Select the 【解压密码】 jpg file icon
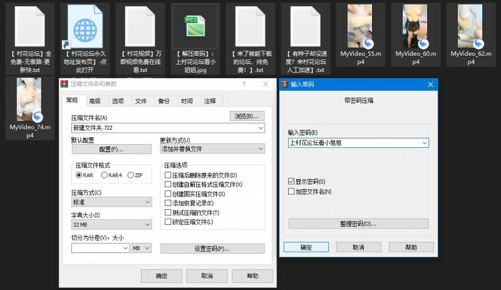The height and width of the screenshot is (290, 501). tap(195, 26)
